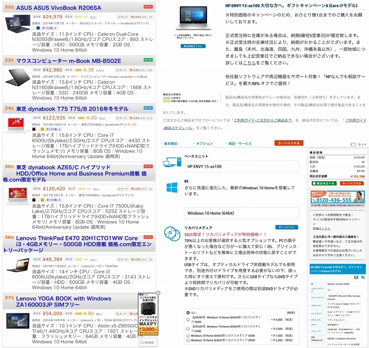Click rank change badge on m-Book MB-B502E row
Viewport: 369px width, 348px height.
(148, 60)
